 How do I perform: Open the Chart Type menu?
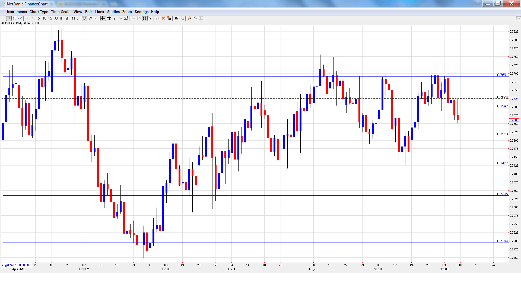point(39,12)
